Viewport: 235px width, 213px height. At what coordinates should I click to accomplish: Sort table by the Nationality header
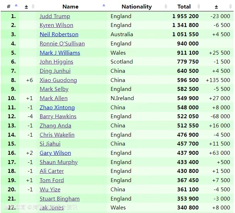click(x=137, y=6)
